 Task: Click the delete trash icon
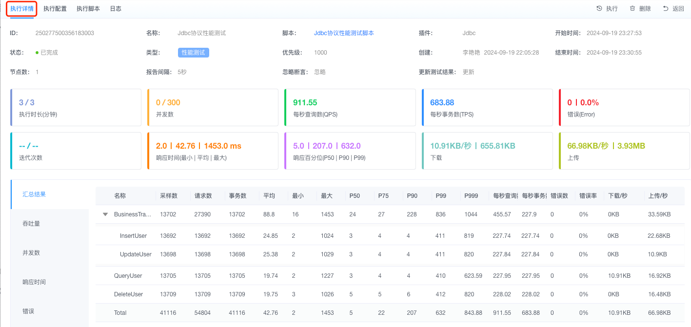[632, 9]
